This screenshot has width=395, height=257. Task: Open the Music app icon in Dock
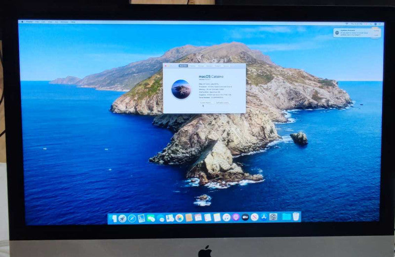coord(226,217)
